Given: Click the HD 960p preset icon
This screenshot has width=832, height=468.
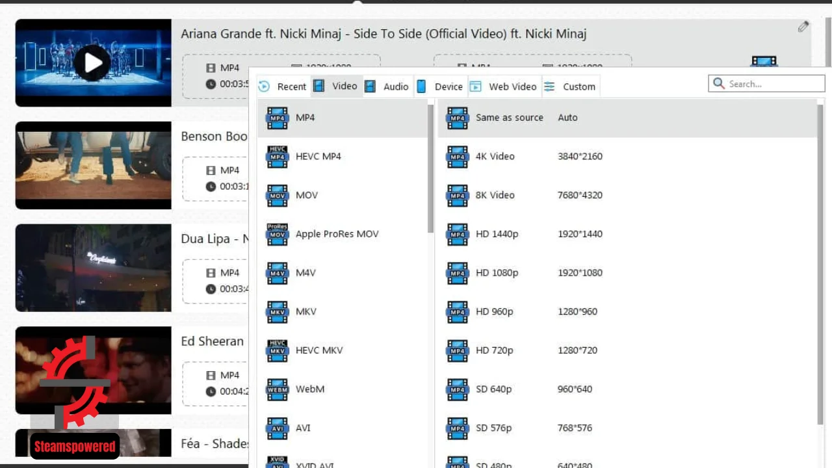Looking at the screenshot, I should (458, 312).
